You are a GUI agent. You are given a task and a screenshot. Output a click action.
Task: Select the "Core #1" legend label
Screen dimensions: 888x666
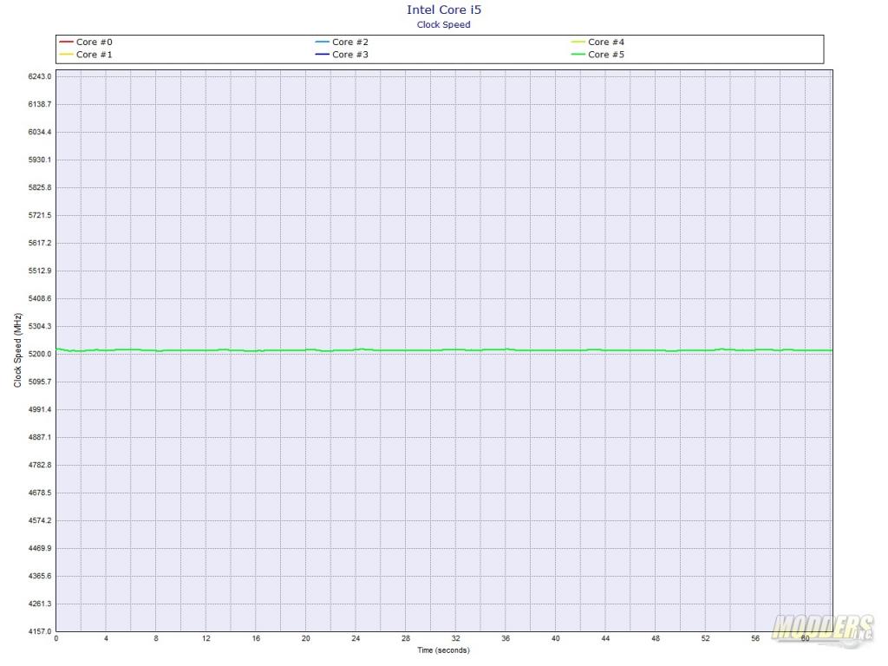[94, 55]
